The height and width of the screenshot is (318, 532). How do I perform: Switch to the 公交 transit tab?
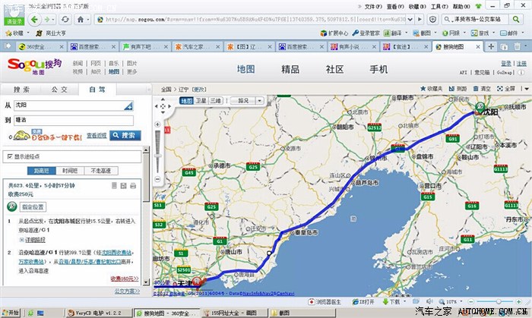click(59, 90)
